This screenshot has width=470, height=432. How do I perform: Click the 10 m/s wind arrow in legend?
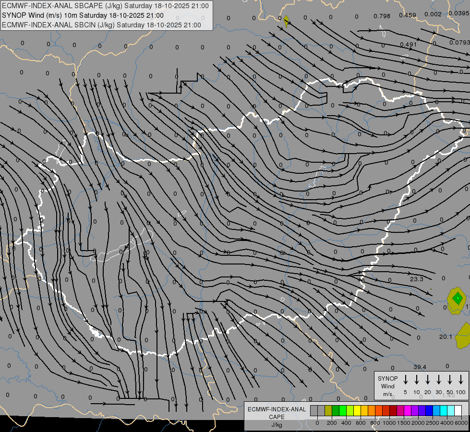click(416, 380)
